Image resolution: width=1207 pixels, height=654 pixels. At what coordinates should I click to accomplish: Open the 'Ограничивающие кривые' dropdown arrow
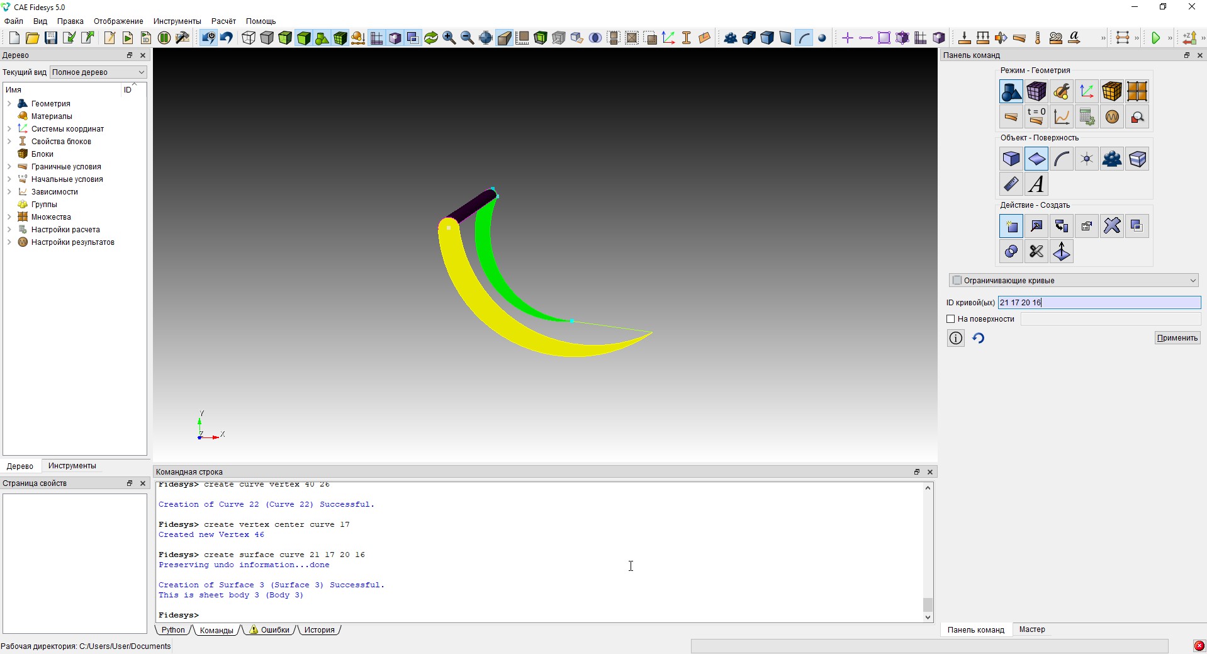pyautogui.click(x=1193, y=280)
